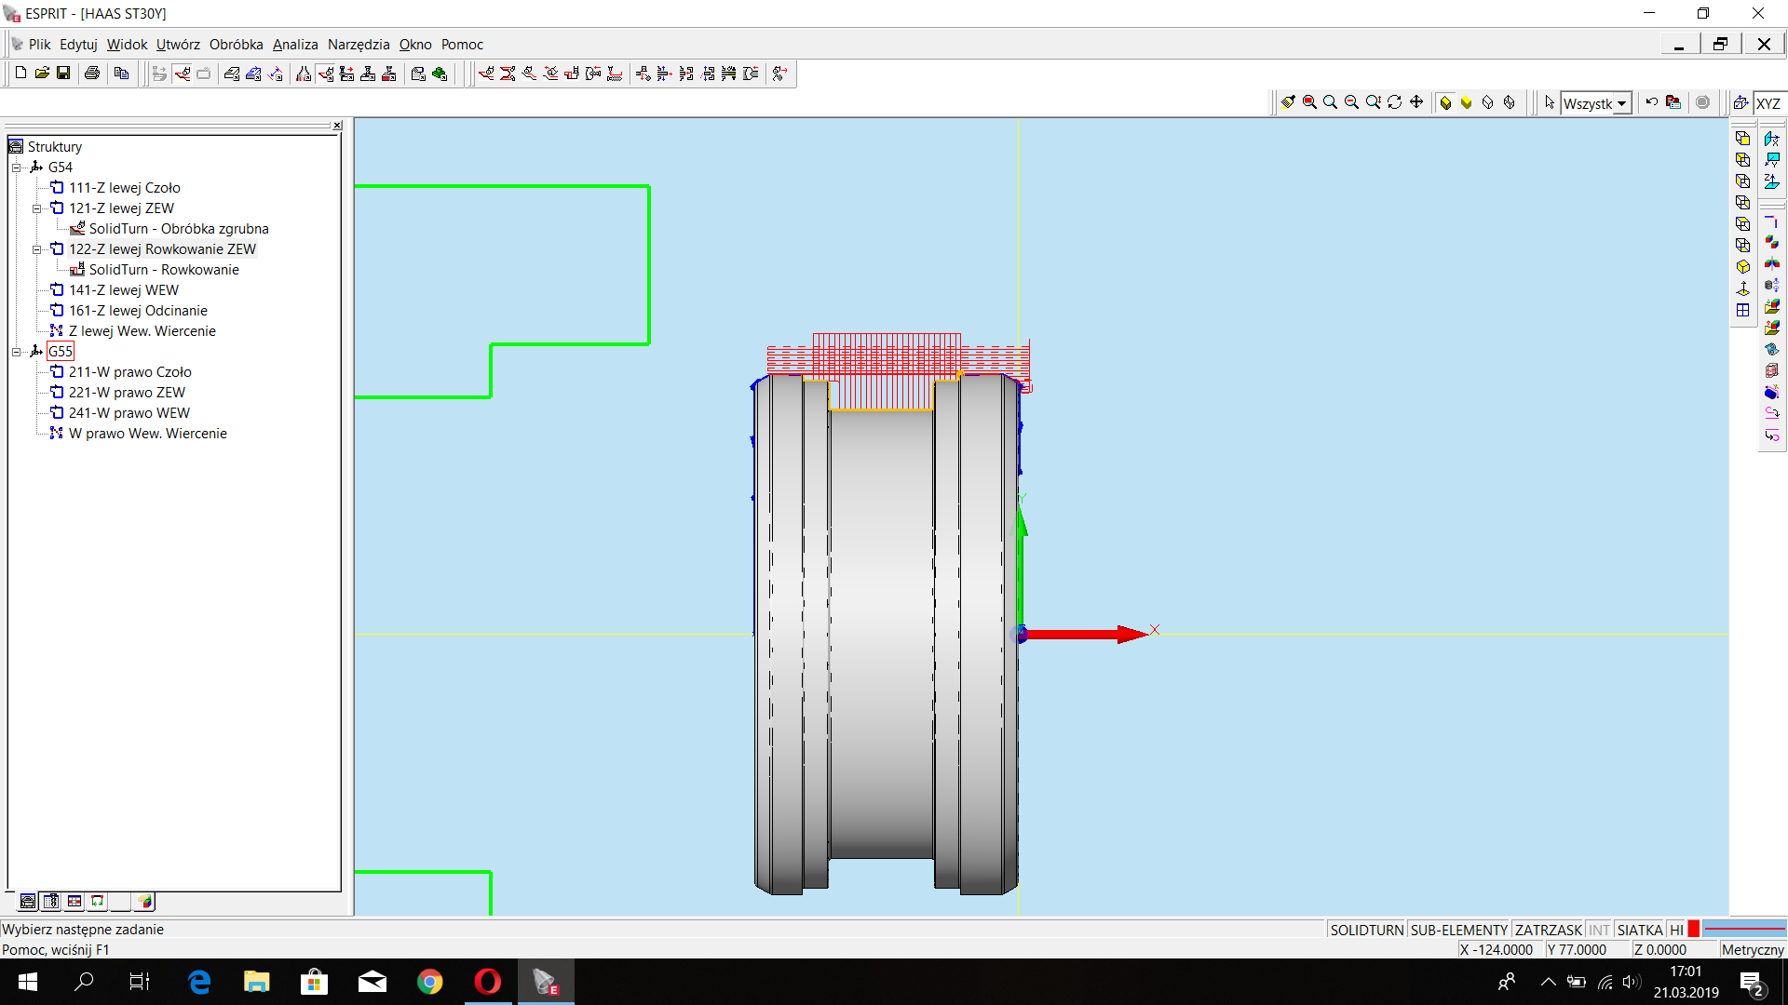
Task: Click the redraw brush icon in view toolbar
Action: coord(1288,102)
